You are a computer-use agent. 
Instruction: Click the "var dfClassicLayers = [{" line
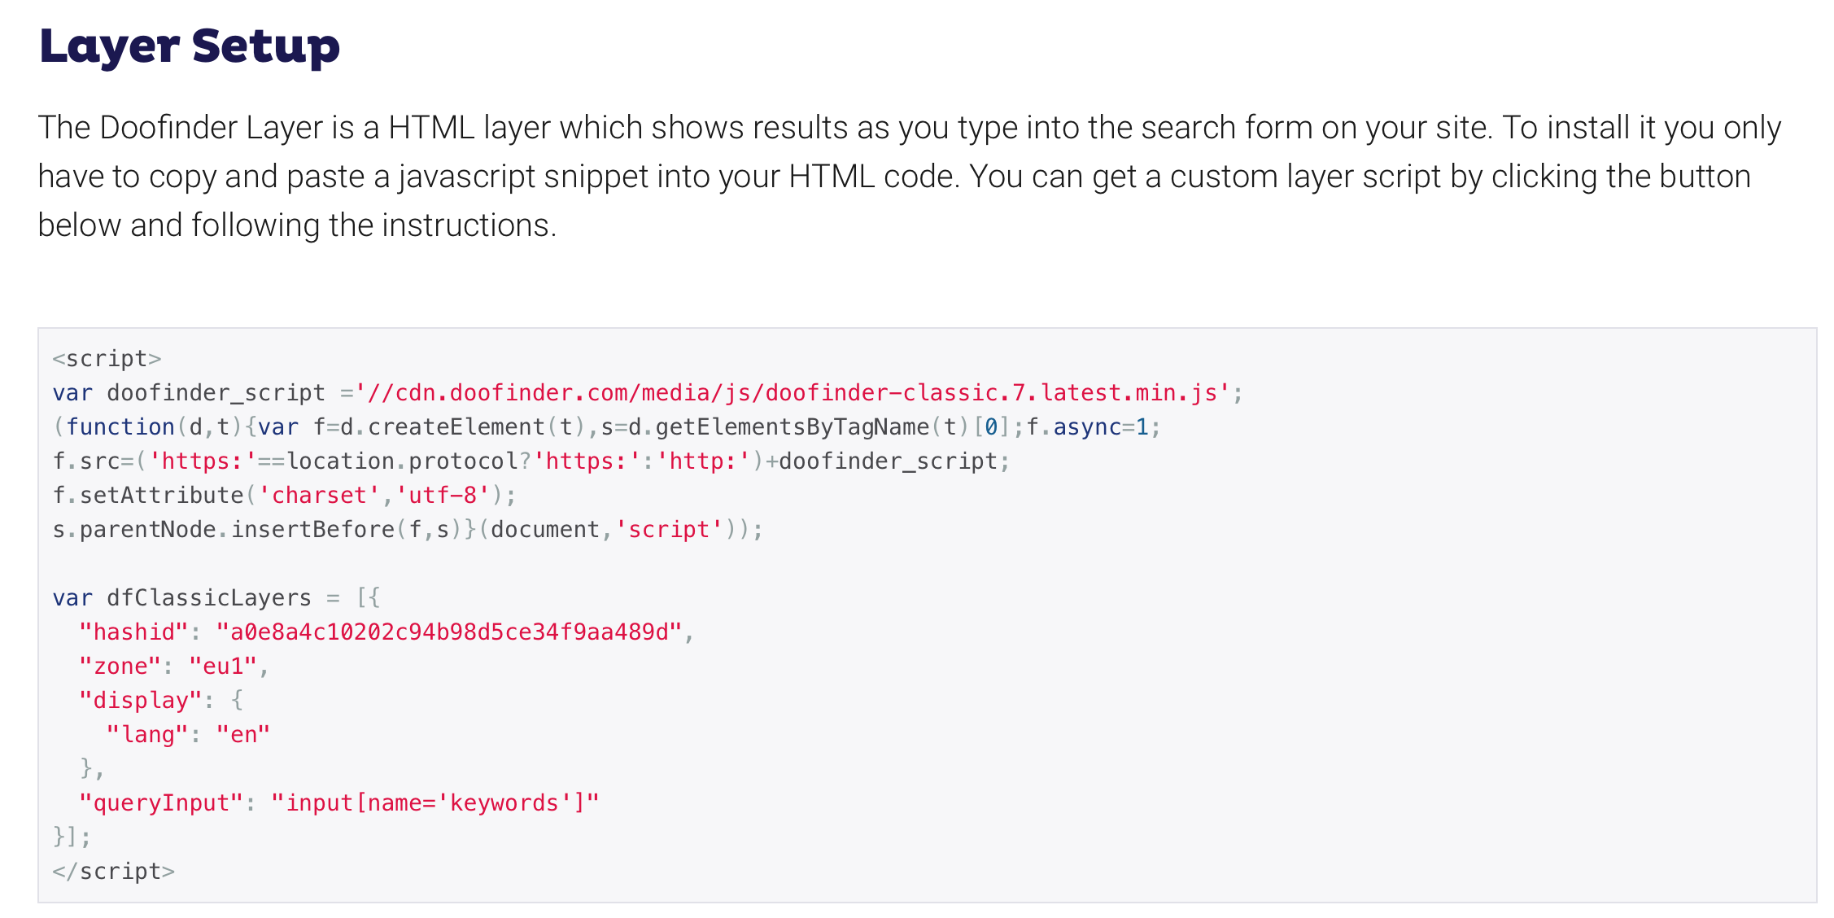tap(216, 598)
